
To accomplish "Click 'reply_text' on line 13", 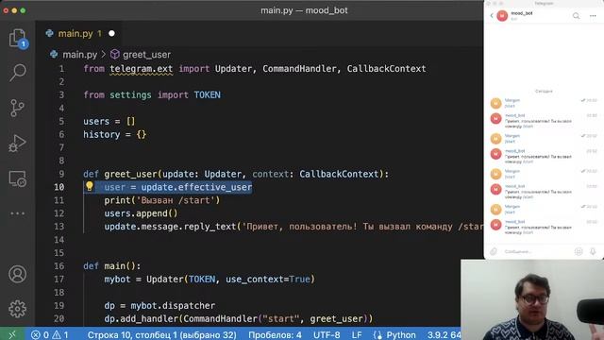I will coord(210,227).
